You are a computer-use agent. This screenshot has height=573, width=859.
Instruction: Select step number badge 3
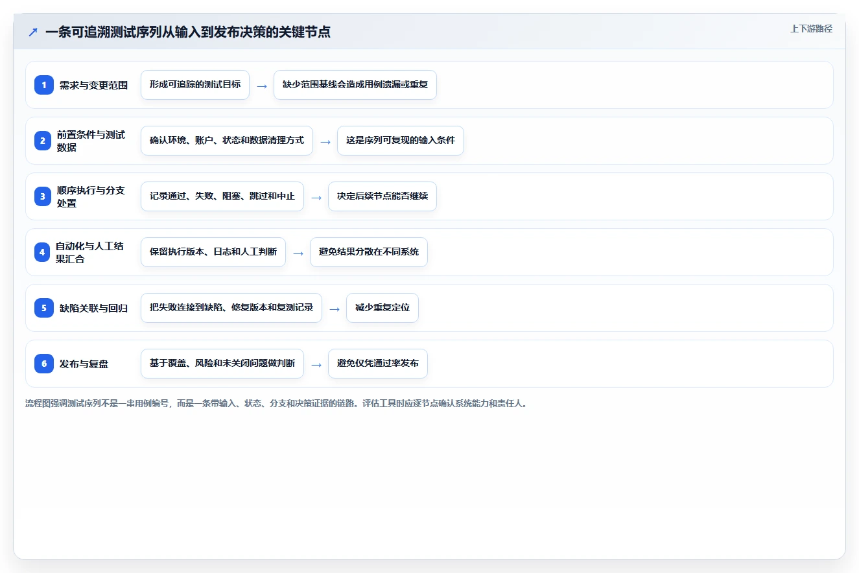pos(42,196)
